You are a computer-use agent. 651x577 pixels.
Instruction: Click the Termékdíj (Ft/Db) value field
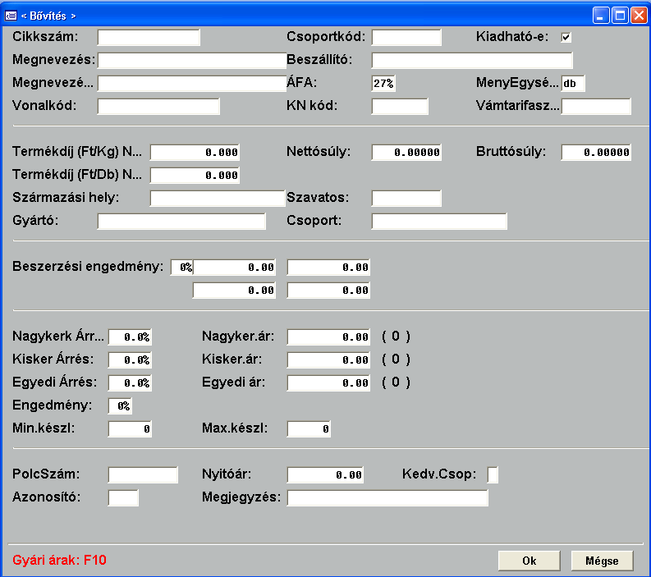(x=195, y=175)
